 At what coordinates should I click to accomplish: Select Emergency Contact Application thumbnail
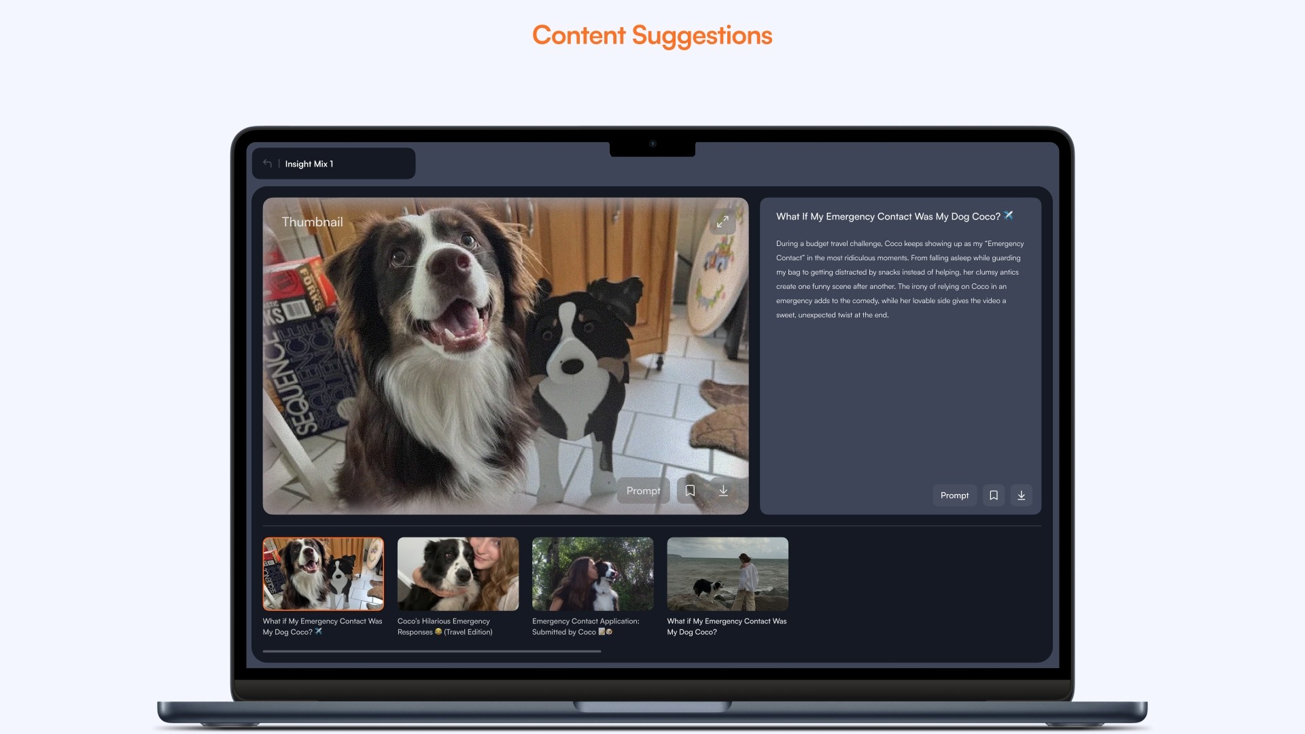click(x=592, y=574)
